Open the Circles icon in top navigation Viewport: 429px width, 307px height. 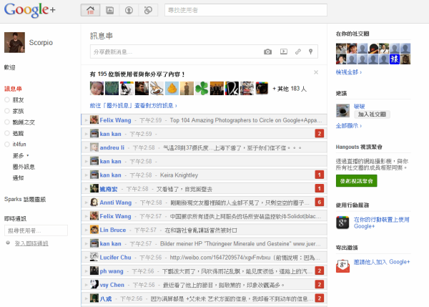148,11
